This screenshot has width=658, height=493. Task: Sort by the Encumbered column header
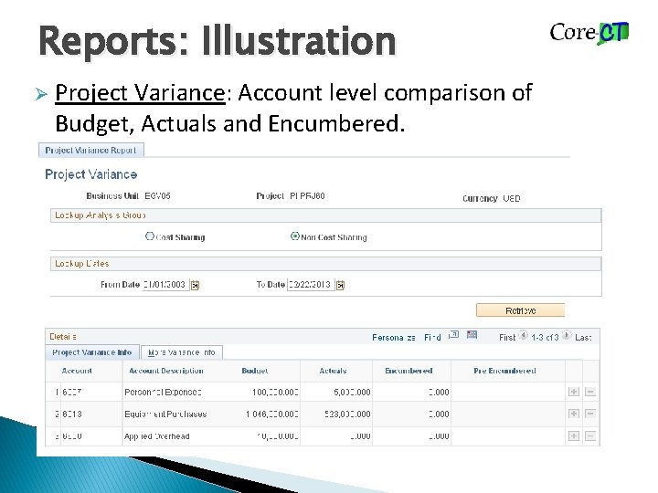409,371
